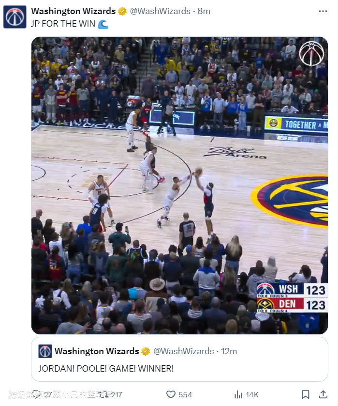Screen dimensions: 338x406
Task: Open the 8m timestamp link
Action: (204, 11)
